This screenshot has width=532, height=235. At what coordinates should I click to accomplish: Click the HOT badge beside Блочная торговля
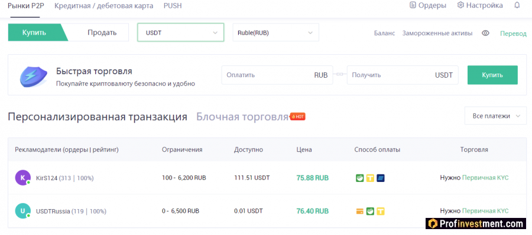click(297, 117)
